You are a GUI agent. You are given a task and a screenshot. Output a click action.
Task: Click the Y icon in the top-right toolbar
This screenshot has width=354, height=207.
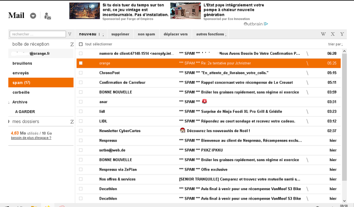coord(342,34)
